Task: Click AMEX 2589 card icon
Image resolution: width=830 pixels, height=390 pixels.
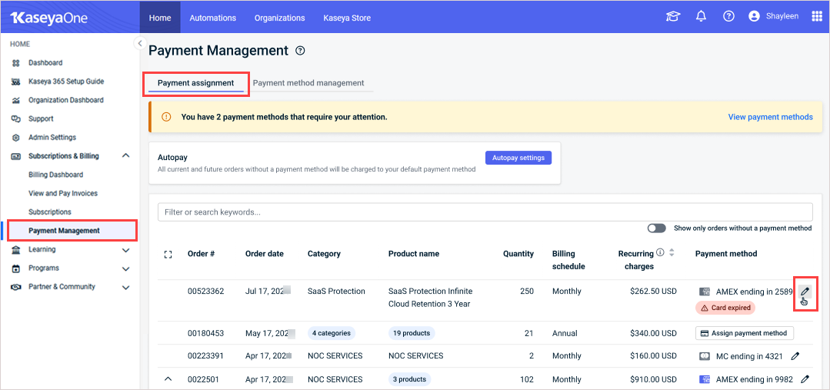Action: (705, 292)
